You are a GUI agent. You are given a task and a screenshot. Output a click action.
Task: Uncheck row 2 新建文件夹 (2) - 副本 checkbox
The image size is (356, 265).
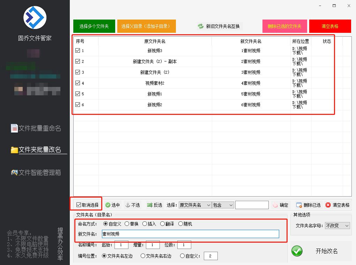[x=77, y=61]
